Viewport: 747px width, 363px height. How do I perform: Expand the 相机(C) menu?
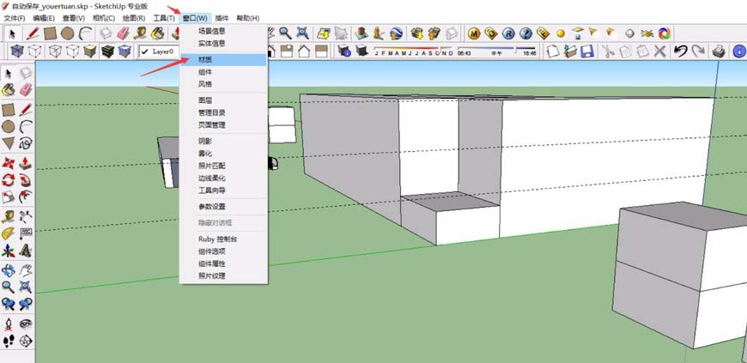(x=103, y=17)
